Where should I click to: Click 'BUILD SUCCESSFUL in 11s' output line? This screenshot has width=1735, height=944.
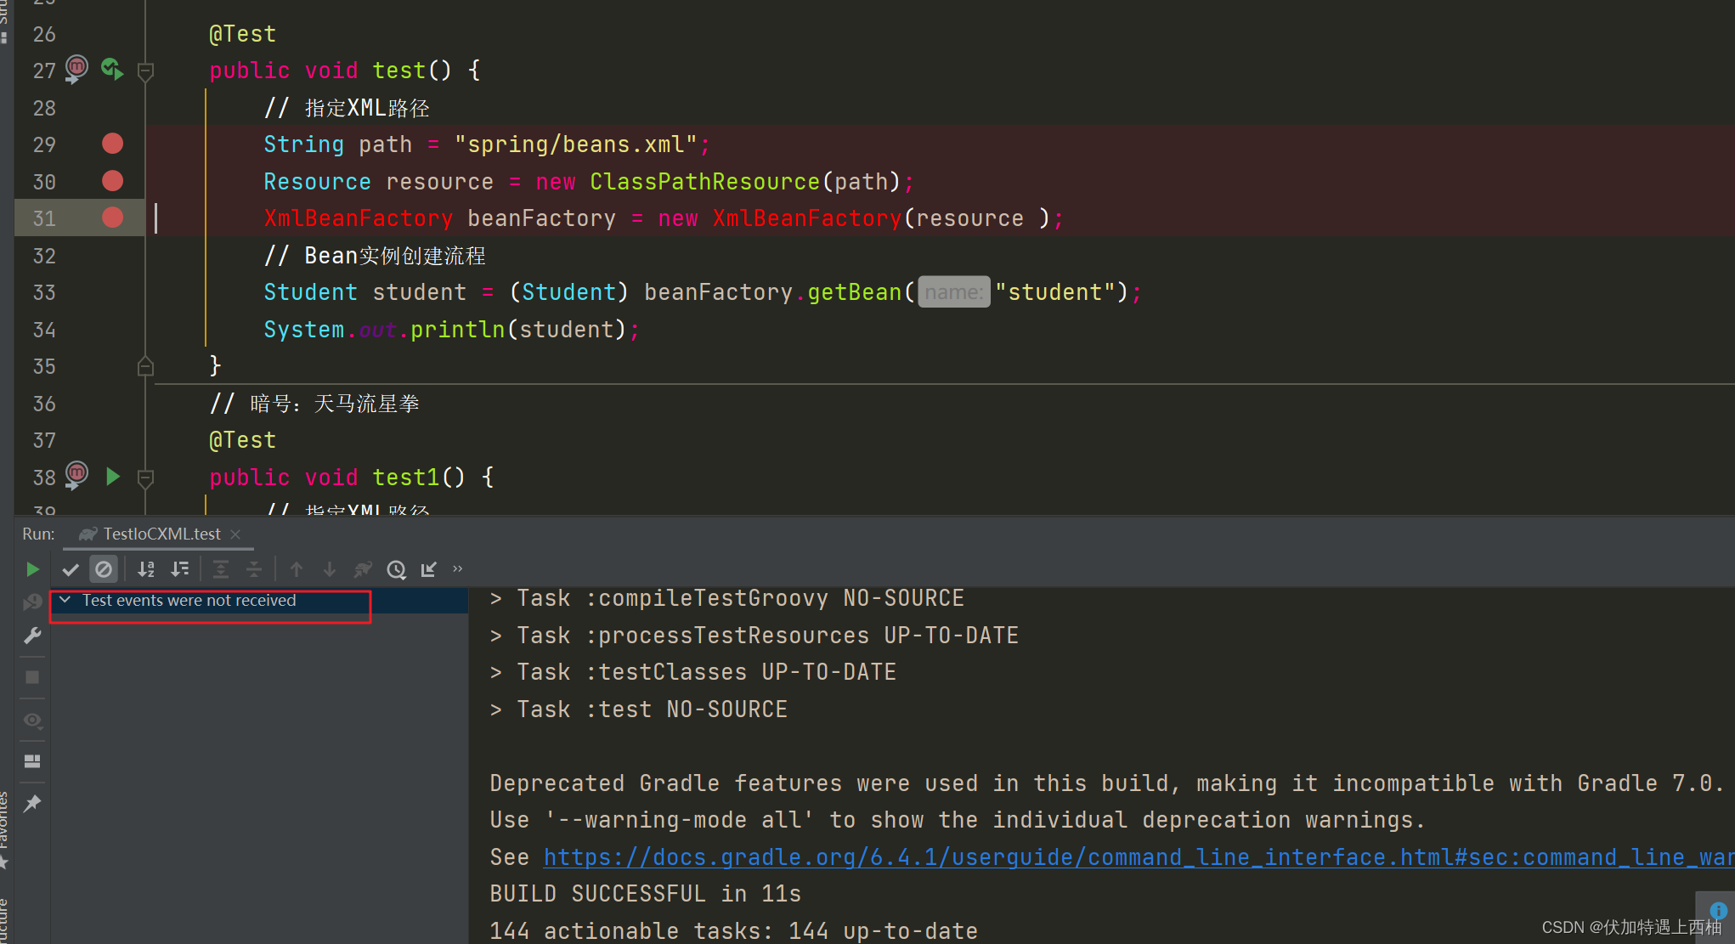(646, 894)
